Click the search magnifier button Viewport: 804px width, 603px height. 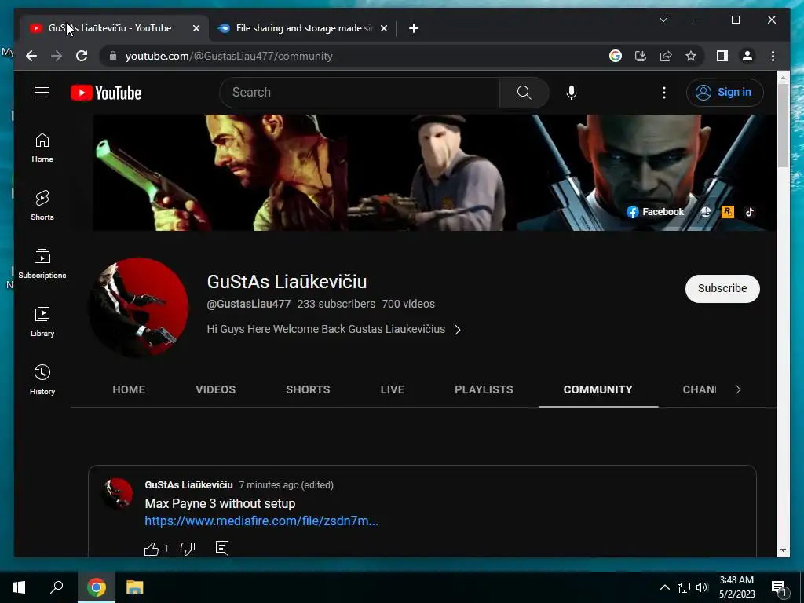(524, 93)
